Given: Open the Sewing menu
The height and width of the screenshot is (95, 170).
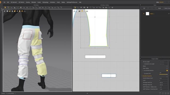Looking at the screenshot, I should tap(28, 2).
